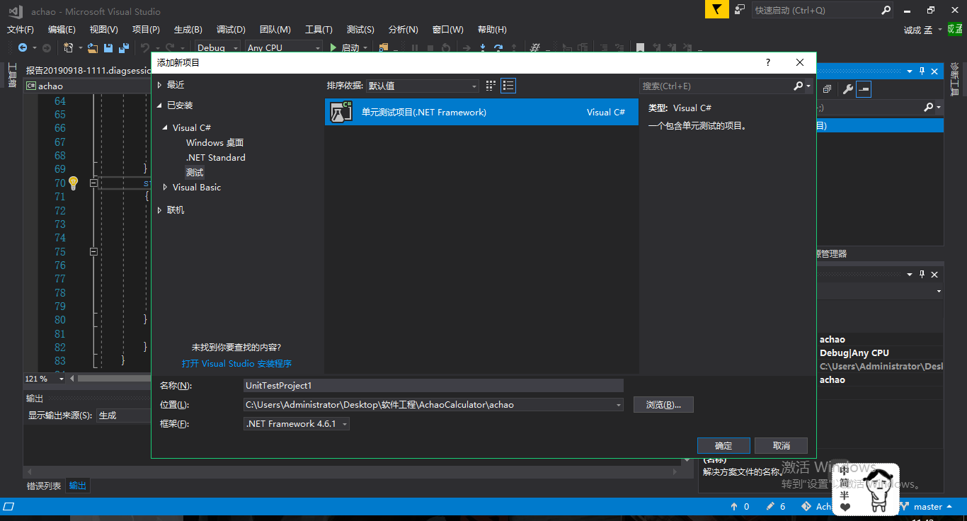Click the dialog search magnifier icon
The image size is (967, 521).
pos(799,86)
